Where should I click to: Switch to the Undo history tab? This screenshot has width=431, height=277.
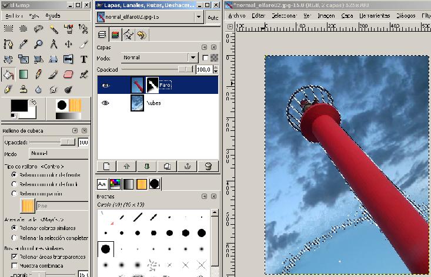tap(142, 35)
